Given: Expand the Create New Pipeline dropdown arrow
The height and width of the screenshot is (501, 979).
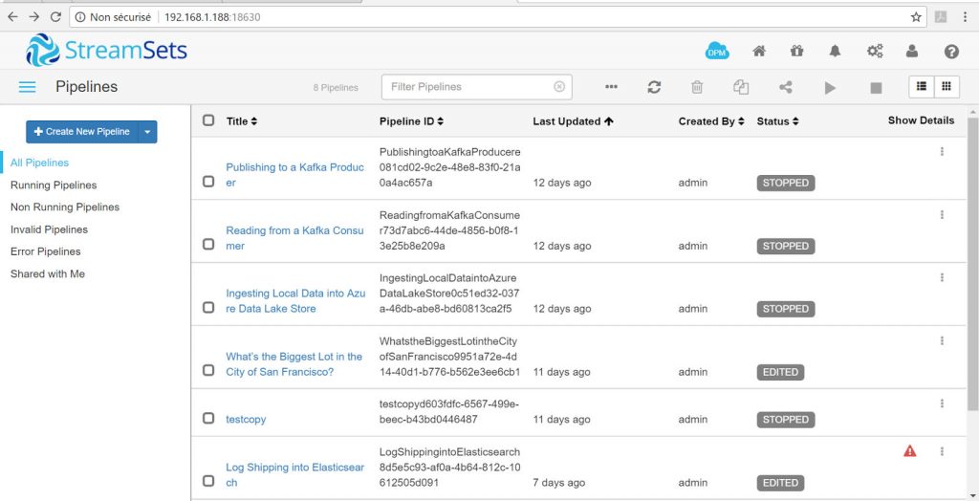Looking at the screenshot, I should [x=147, y=132].
